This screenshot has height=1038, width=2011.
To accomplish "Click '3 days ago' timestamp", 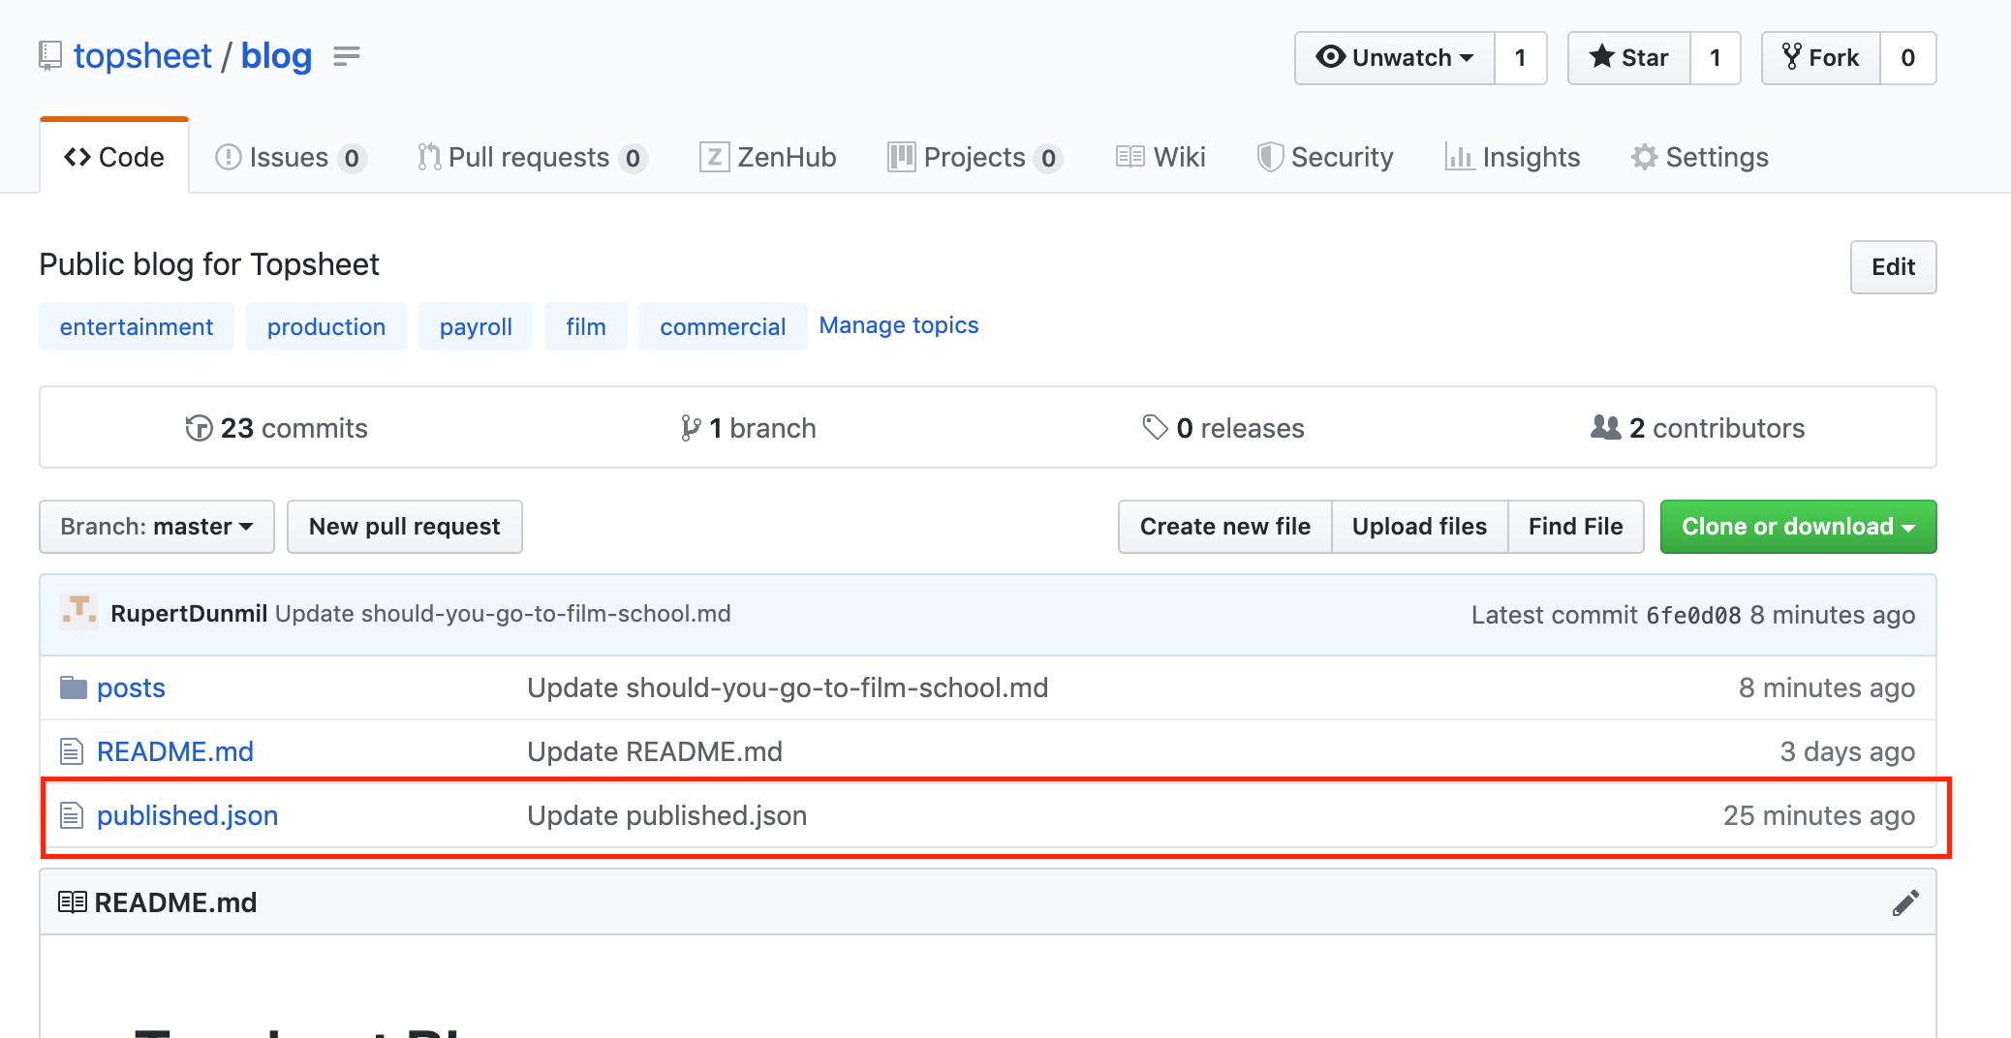I will point(1847,751).
